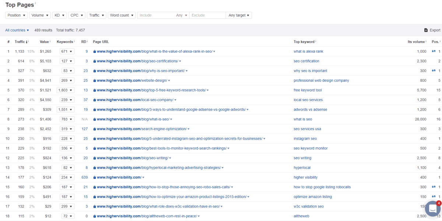Open the KD filter dropdown

coord(59,15)
